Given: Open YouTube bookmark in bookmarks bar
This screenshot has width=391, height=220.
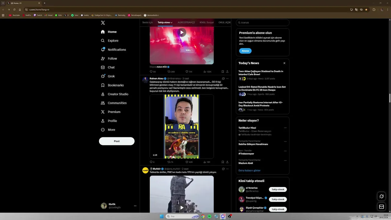Looking at the screenshot, I should [15, 15].
